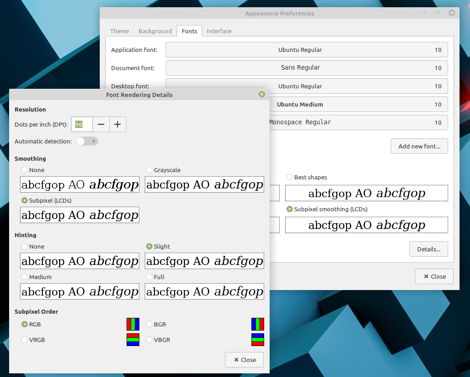Image resolution: width=470 pixels, height=377 pixels.
Task: Select BGR subpixel order radio button
Action: click(x=149, y=324)
